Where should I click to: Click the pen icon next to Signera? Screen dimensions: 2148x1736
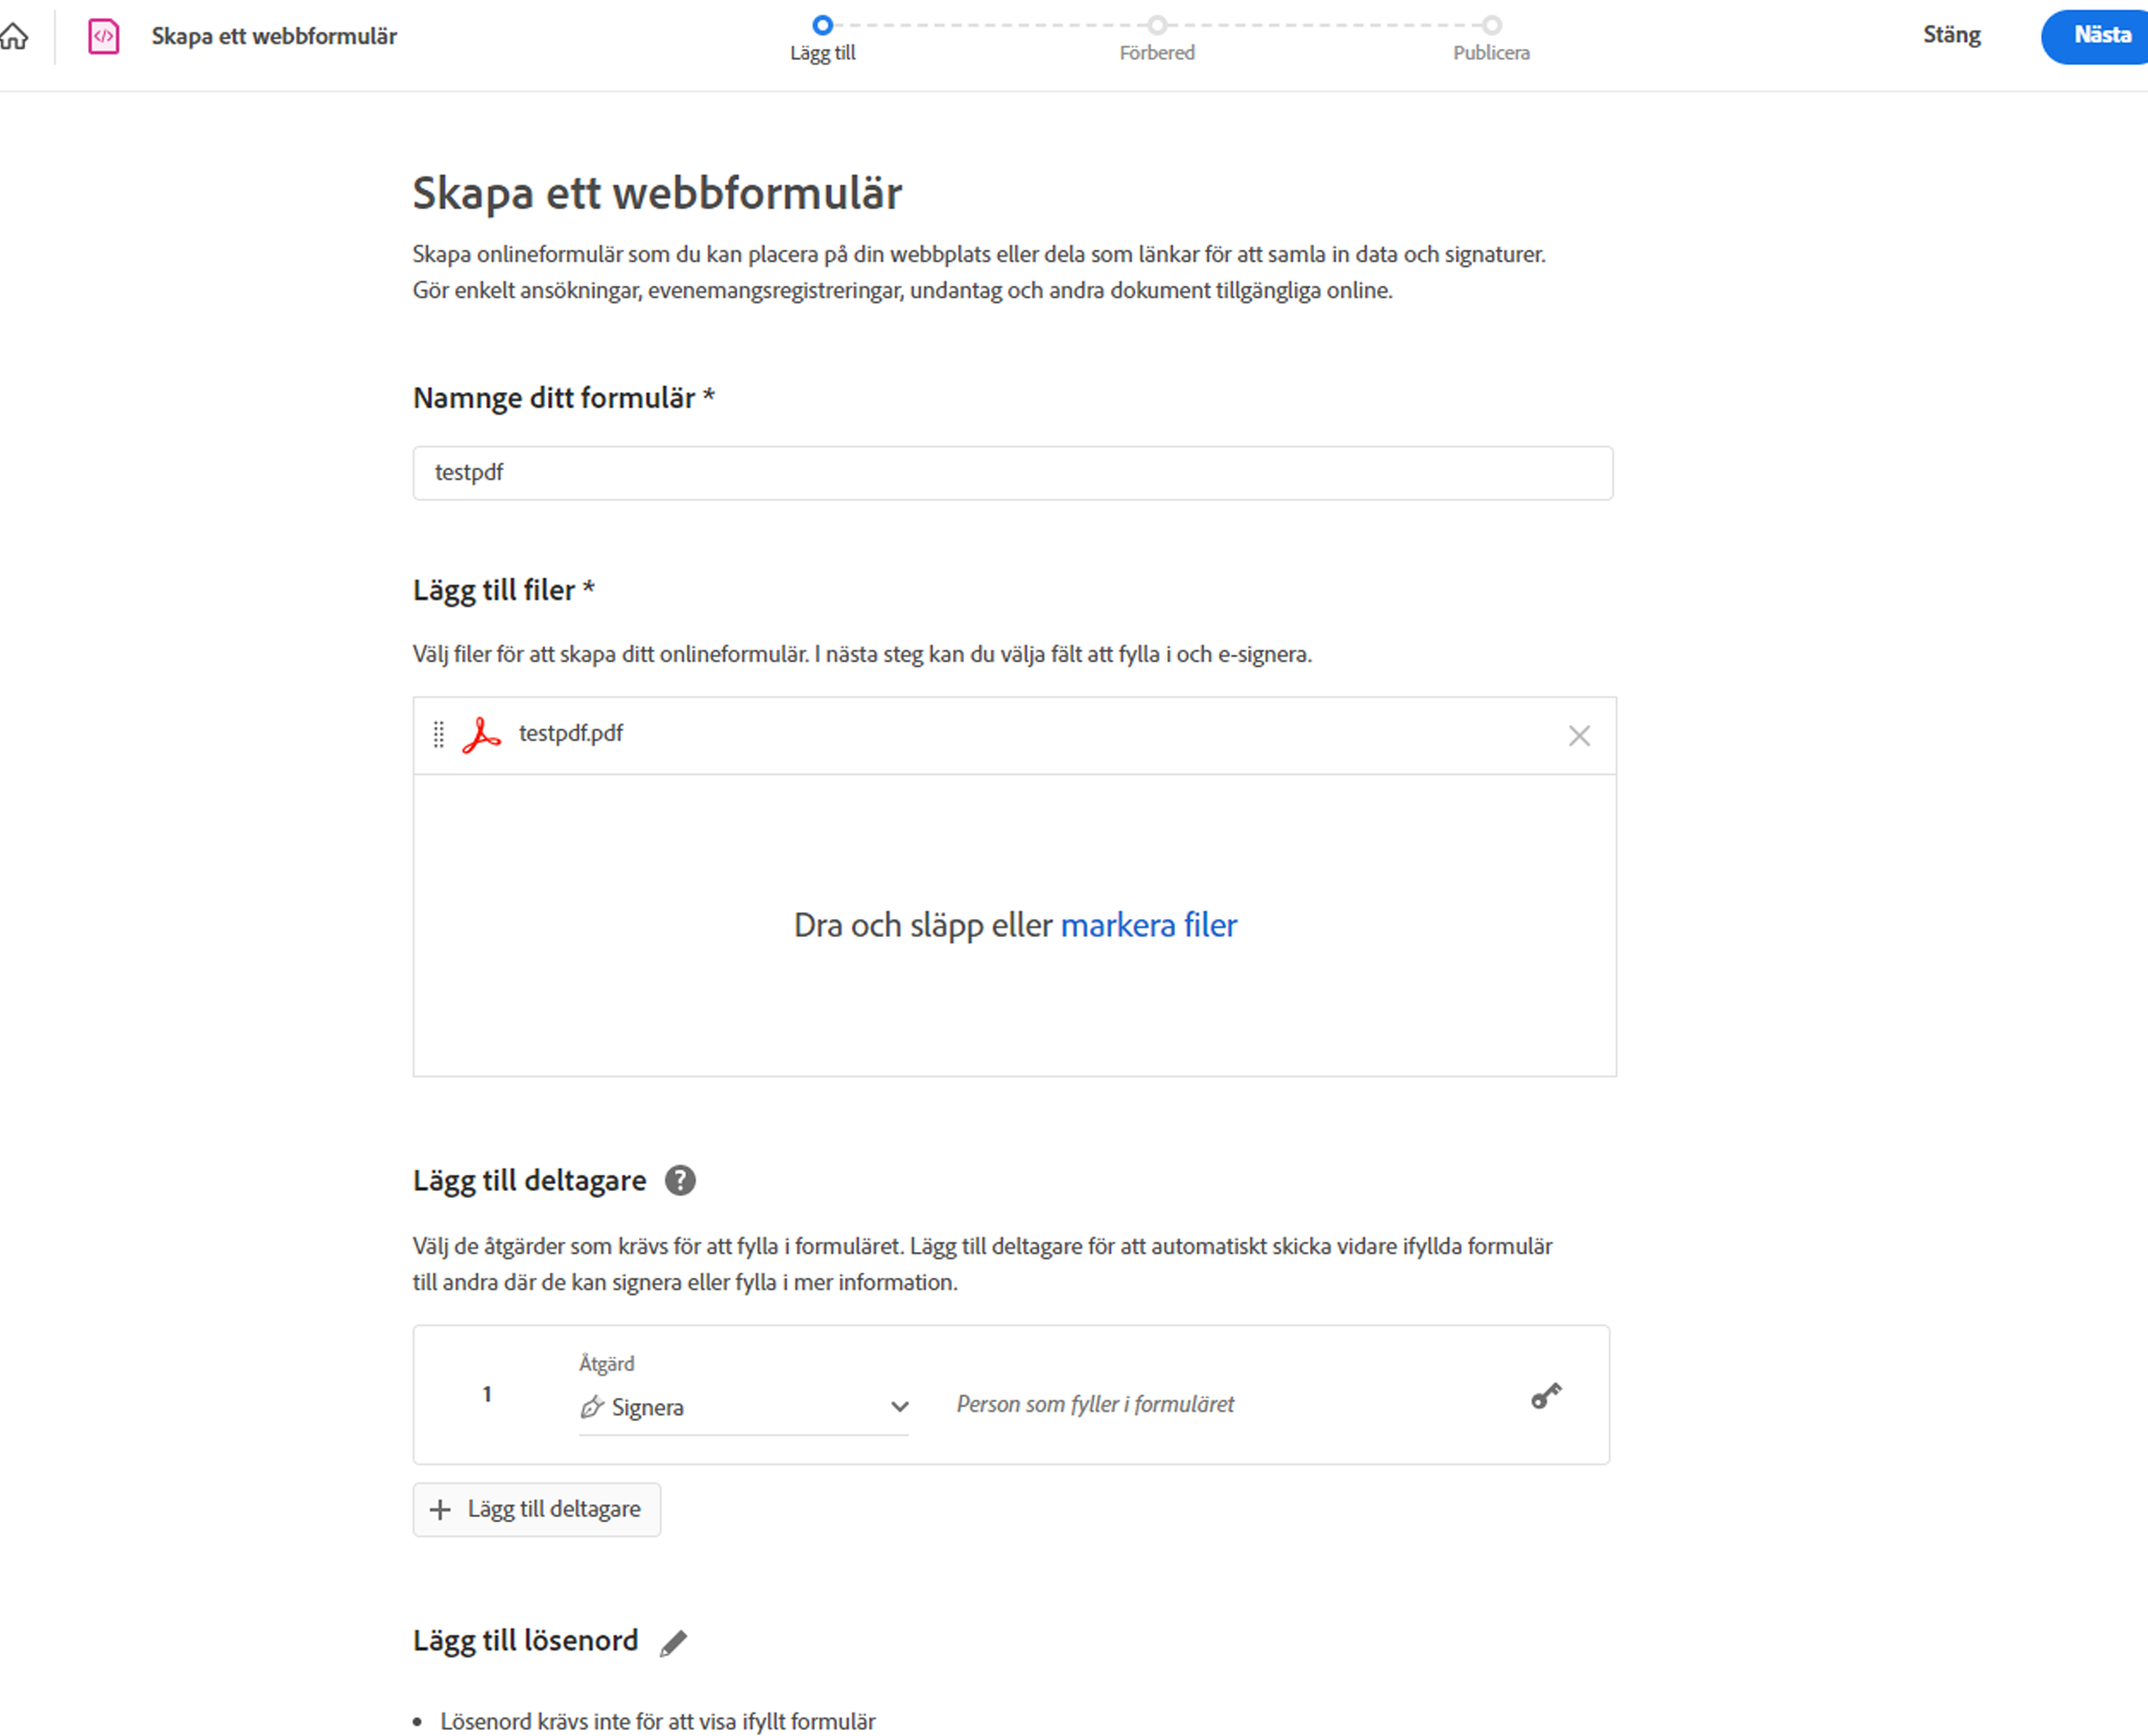(592, 1407)
